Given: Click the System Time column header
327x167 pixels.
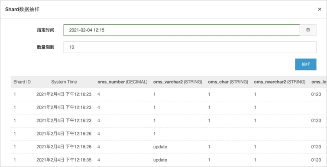Looking at the screenshot, I should coord(64,82).
